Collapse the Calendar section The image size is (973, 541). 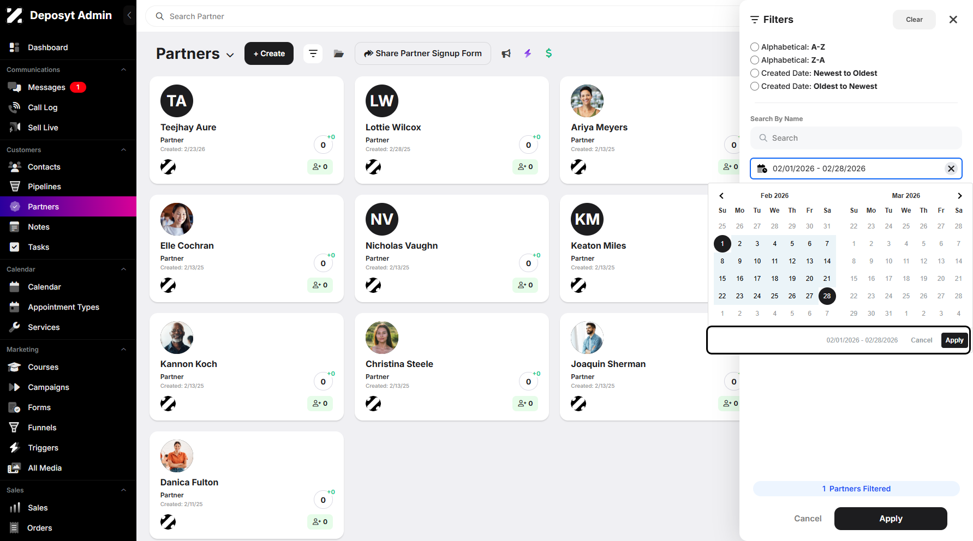(124, 269)
